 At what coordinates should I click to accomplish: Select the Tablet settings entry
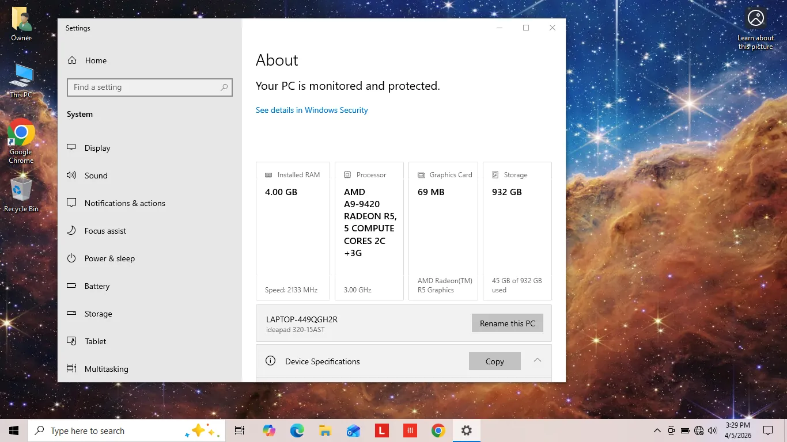95,341
